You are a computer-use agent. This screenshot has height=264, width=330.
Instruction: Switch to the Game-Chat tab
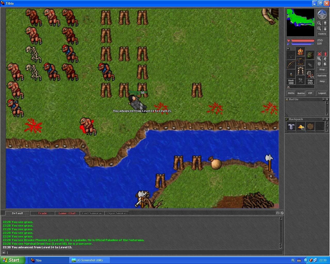point(67,213)
